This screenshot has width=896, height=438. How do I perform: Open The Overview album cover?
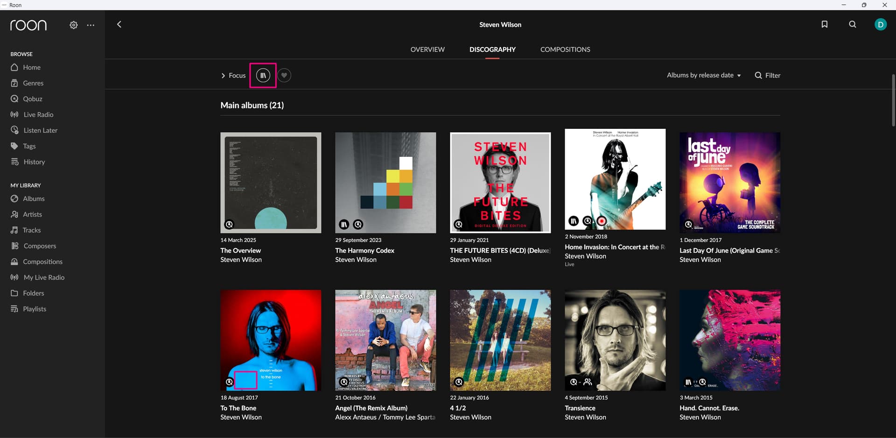pyautogui.click(x=271, y=183)
